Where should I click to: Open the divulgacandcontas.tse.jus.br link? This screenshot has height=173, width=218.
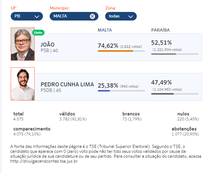(x=44, y=161)
